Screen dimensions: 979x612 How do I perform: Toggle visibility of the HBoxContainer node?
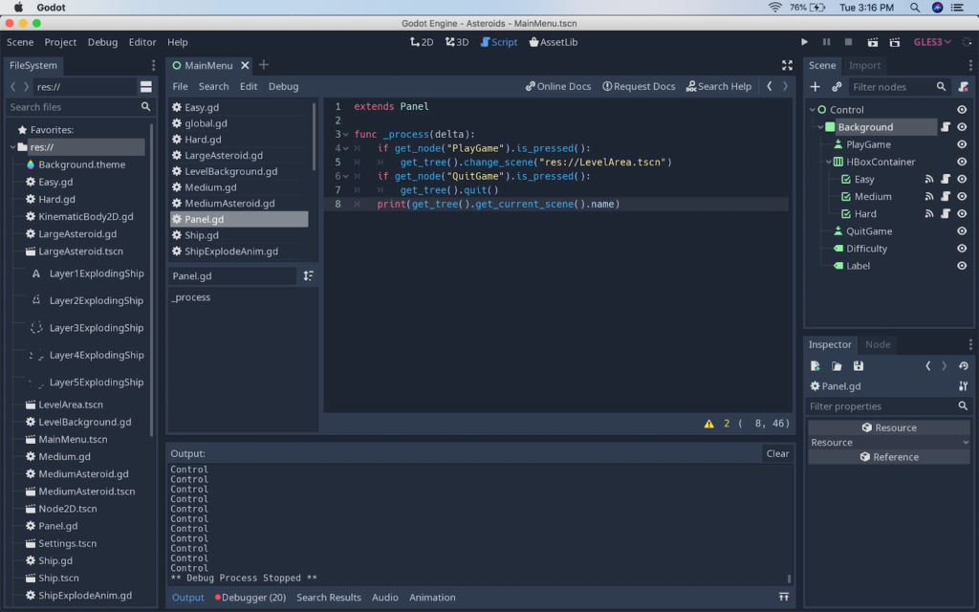coord(963,161)
